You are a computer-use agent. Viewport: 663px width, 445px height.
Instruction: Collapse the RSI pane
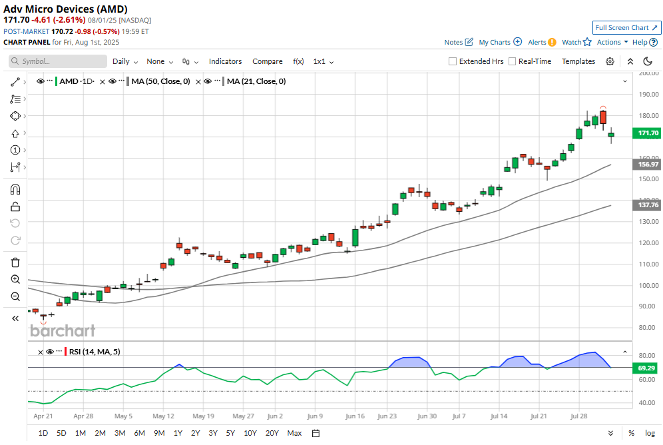point(625,352)
